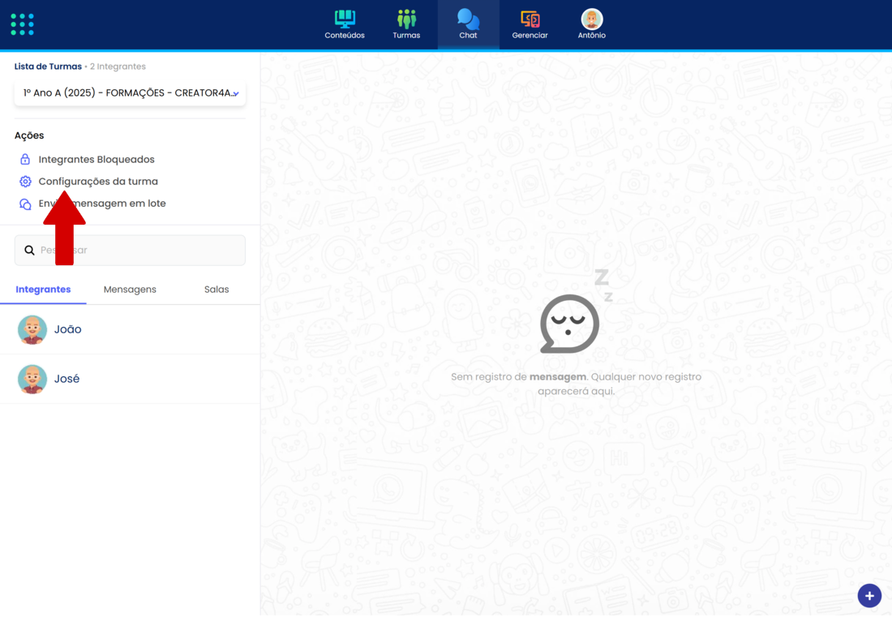Click the batch message chat icon
The width and height of the screenshot is (892, 618).
click(25, 204)
